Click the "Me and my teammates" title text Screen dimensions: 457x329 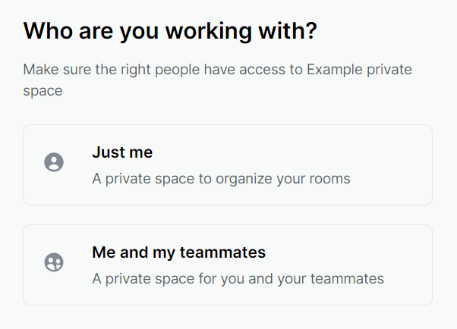click(178, 252)
